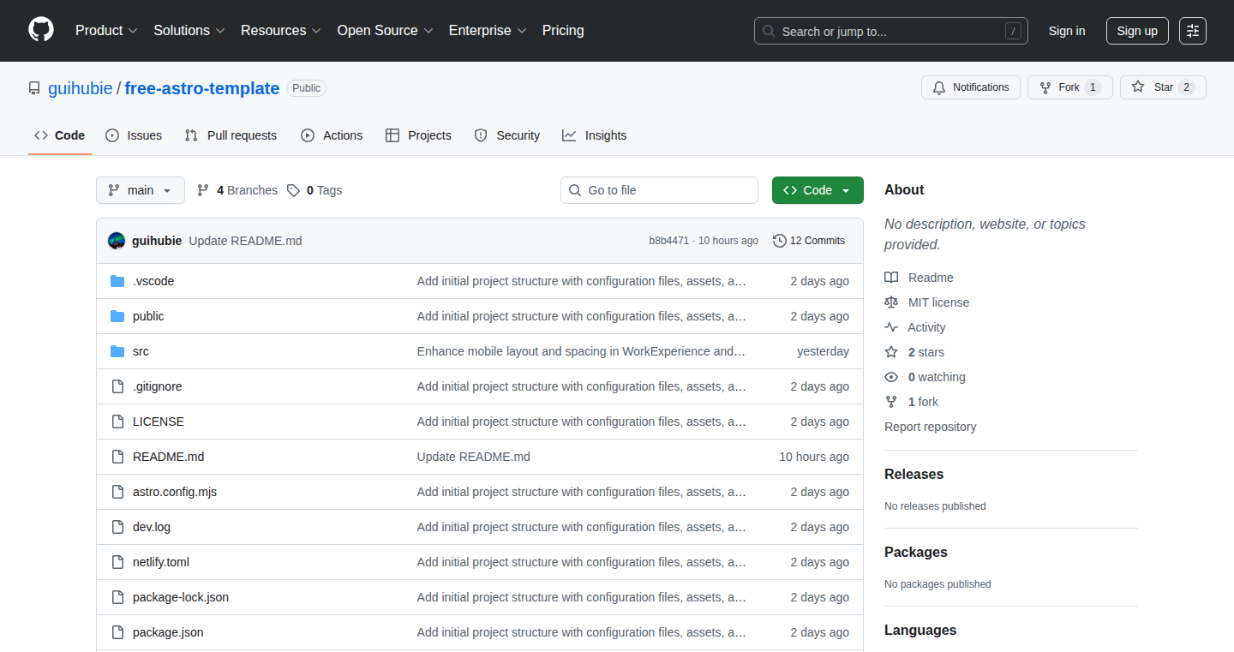
Task: Click the fork icon beside 1 fork
Action: point(891,402)
